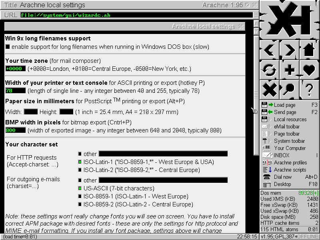Click the clock showing 22:58:15
Image resolution: width=320 pixels, height=240 pixels.
coord(247,237)
